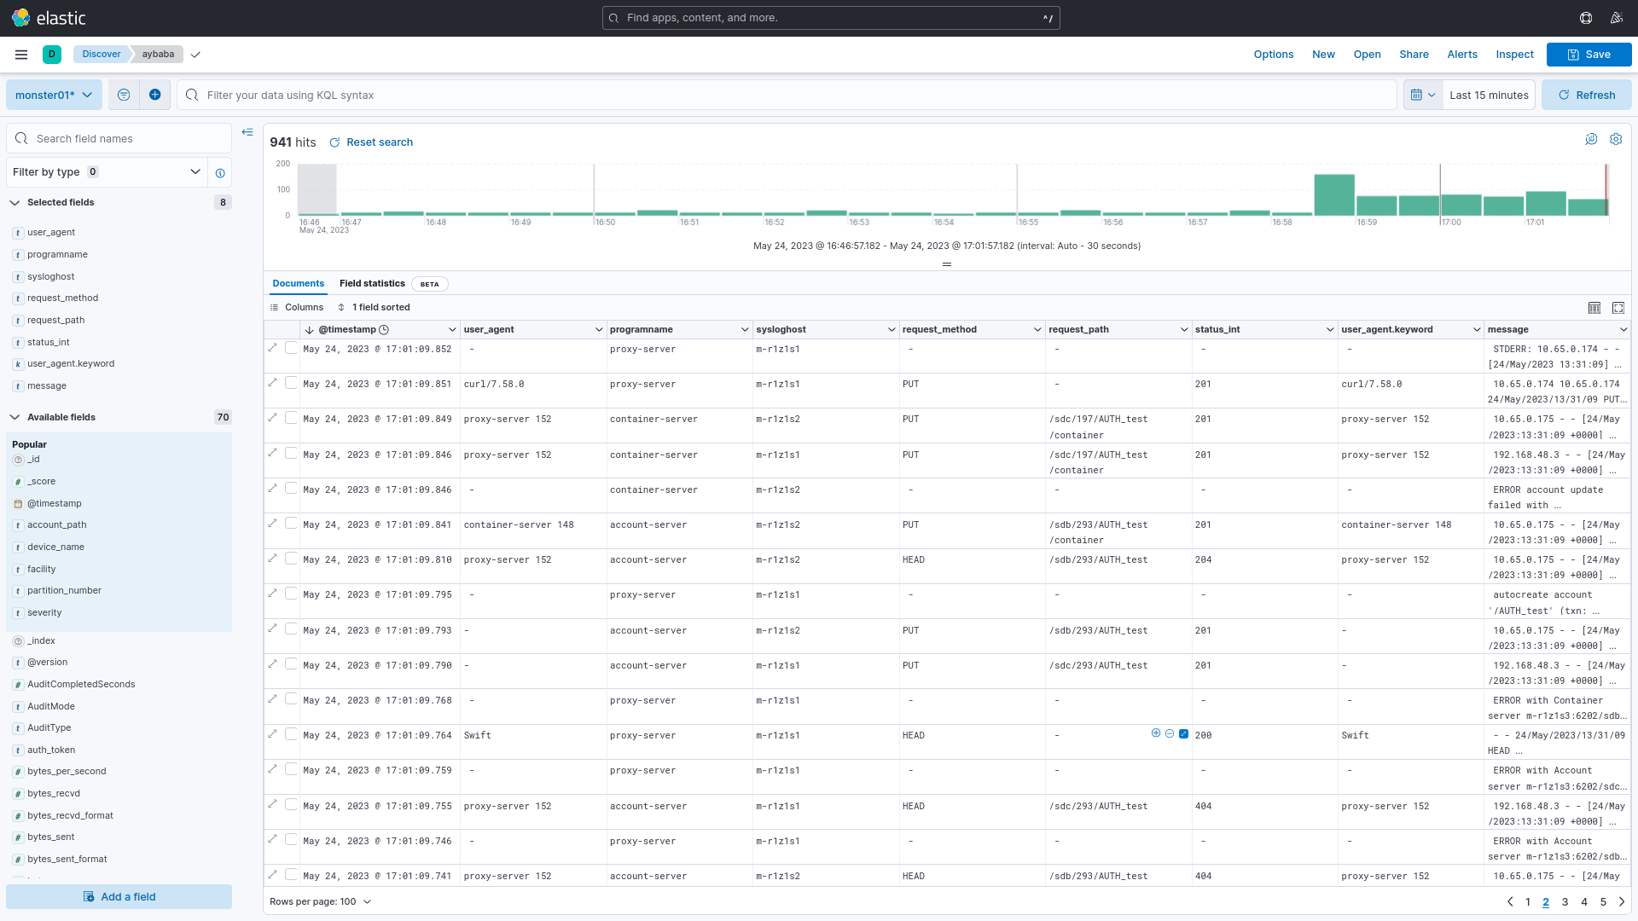Viewport: 1638px width, 921px height.
Task: Open the Inspect menu item
Action: click(x=1514, y=55)
